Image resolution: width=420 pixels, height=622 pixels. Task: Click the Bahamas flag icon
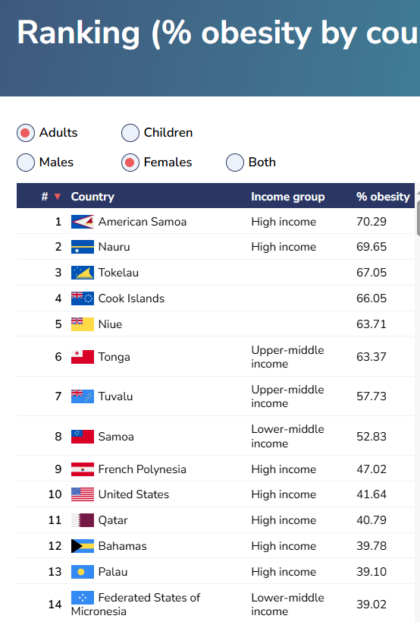tap(83, 546)
